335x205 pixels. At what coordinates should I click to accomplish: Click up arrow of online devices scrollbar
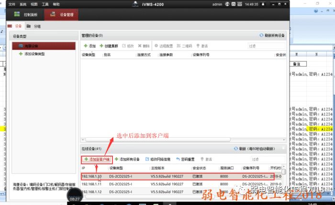[x=284, y=166]
